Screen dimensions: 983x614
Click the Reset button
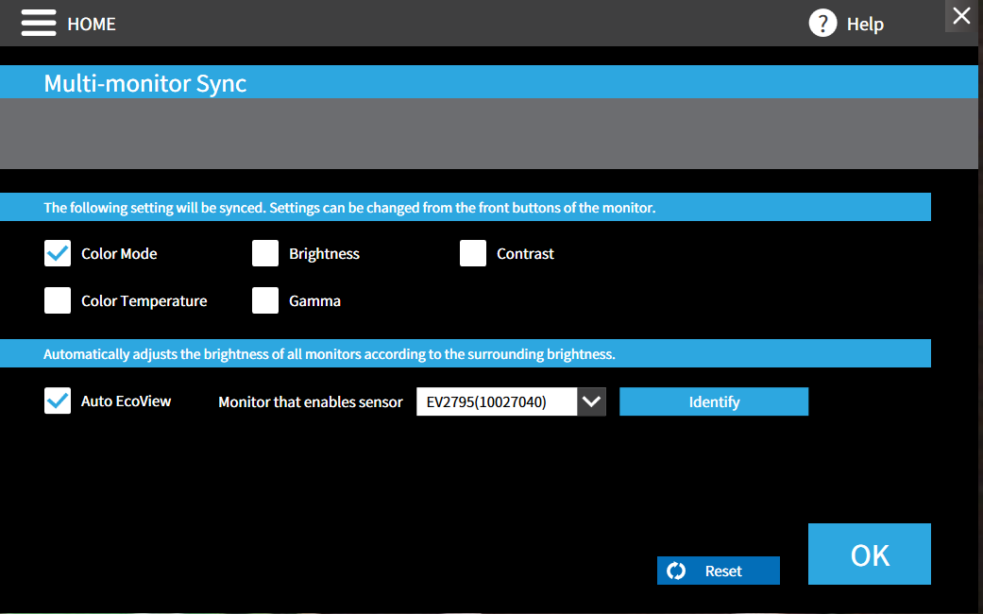(x=719, y=571)
